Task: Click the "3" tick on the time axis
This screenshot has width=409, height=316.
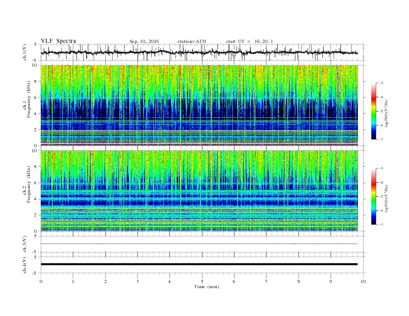Action: click(x=137, y=281)
